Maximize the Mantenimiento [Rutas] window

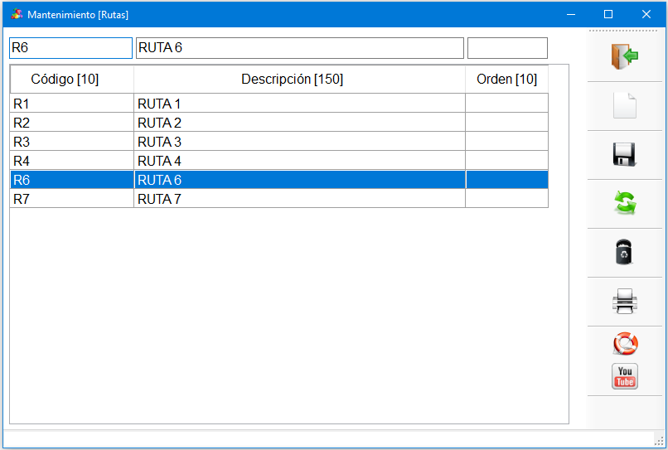point(608,14)
